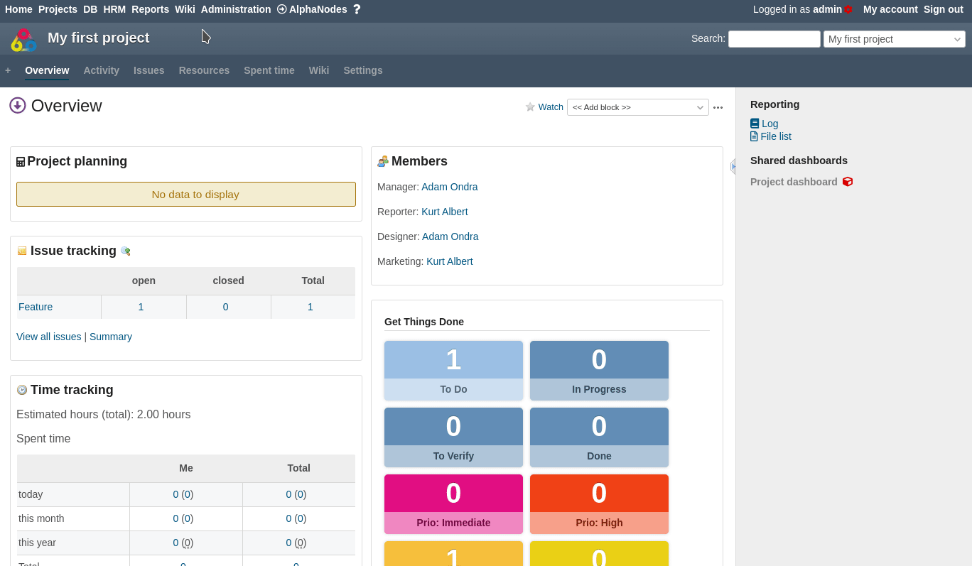972x566 pixels.
Task: Click the Time tracking clock icon
Action: click(21, 389)
